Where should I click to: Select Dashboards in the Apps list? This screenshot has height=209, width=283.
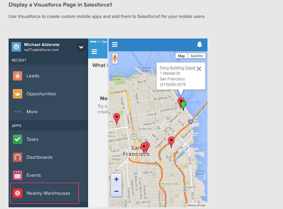pos(48,157)
